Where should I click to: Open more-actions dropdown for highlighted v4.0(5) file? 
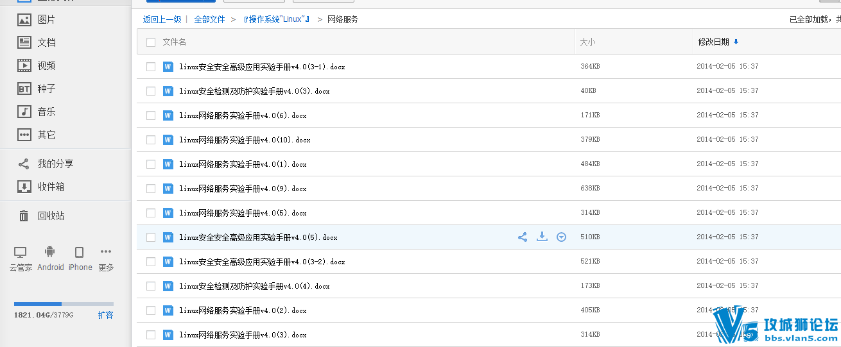(562, 237)
